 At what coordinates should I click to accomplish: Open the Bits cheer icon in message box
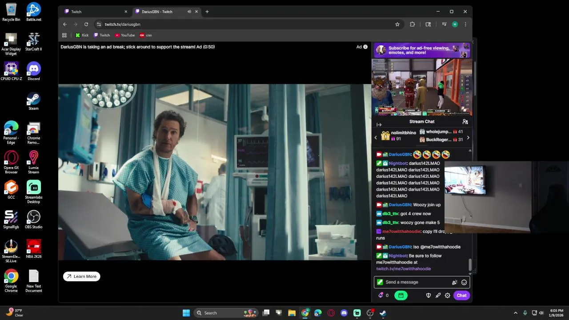coord(454,282)
